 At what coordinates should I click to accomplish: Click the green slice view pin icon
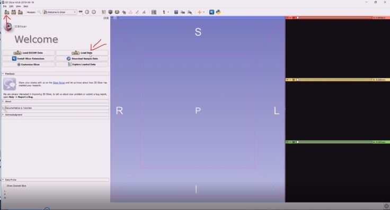[x=287, y=142]
